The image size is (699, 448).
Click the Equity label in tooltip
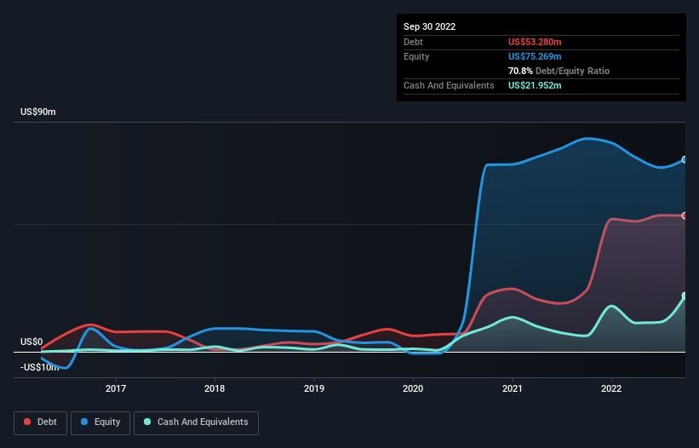pos(416,56)
